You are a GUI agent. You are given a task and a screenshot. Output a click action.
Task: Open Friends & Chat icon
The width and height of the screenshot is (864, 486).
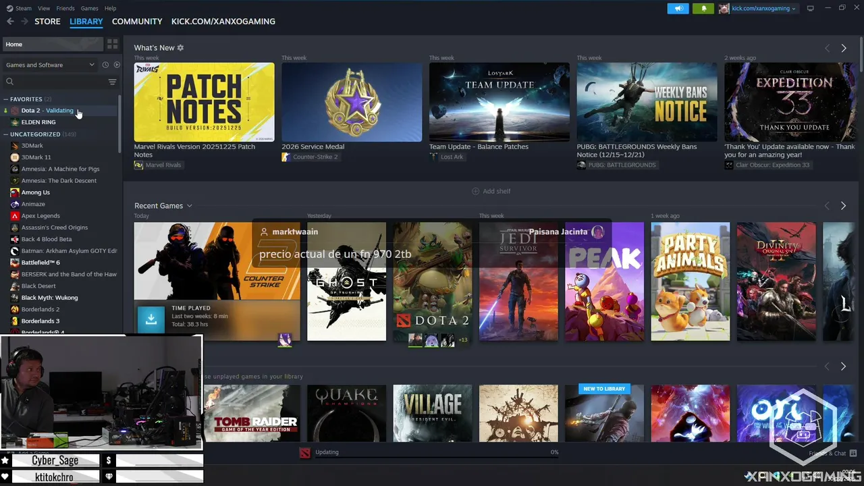pyautogui.click(x=853, y=454)
